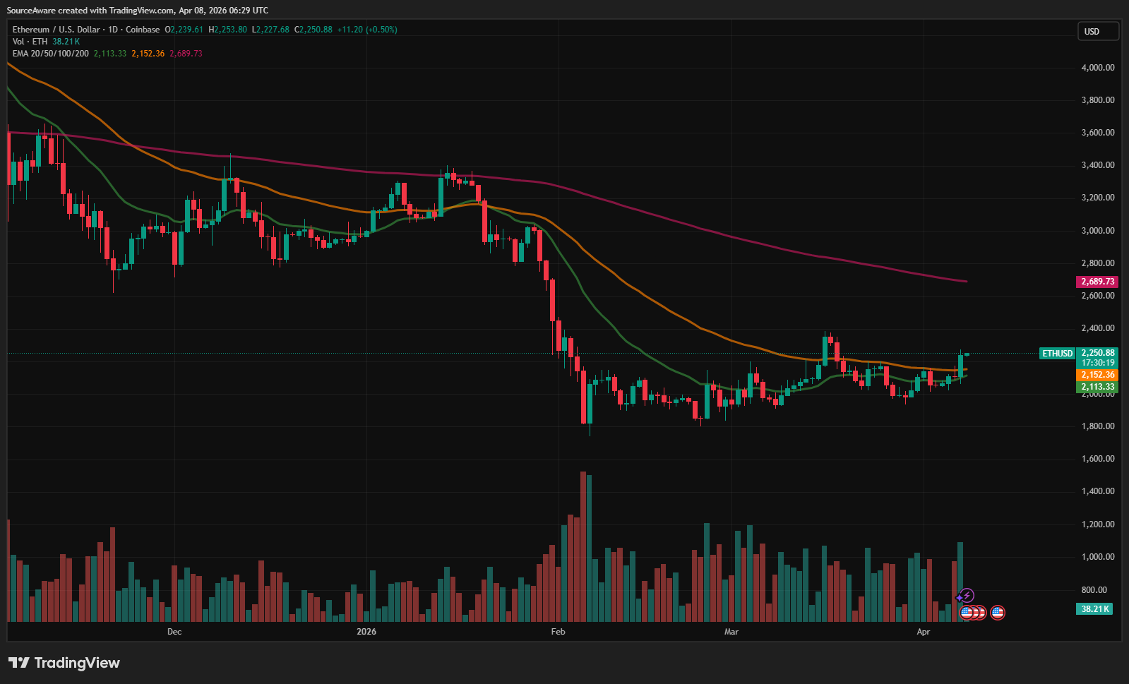
Task: Click the "Mar" label on the time axis
Action: point(731,632)
